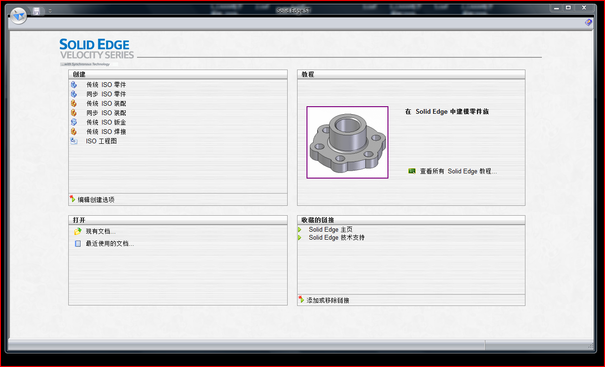Click the arrow icon beside 编辑创建选项
This screenshot has width=605, height=367.
click(73, 199)
